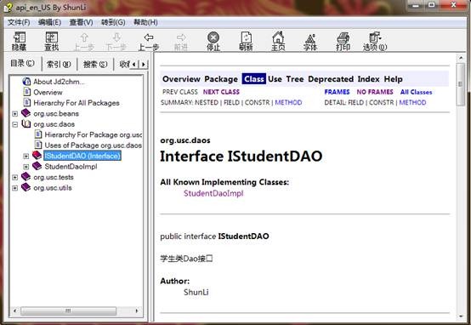The image size is (471, 325).
Task: Follow the NEXT CLASS link
Action: [221, 92]
